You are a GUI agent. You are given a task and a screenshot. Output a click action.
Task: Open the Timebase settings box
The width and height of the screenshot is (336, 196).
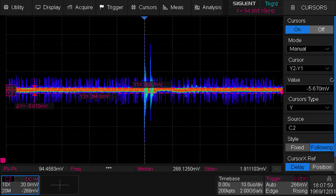(x=241, y=185)
